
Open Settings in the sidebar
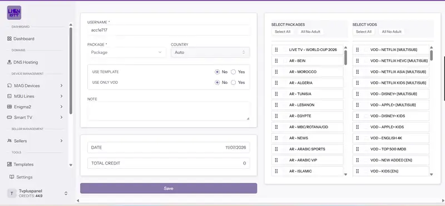pyautogui.click(x=24, y=177)
